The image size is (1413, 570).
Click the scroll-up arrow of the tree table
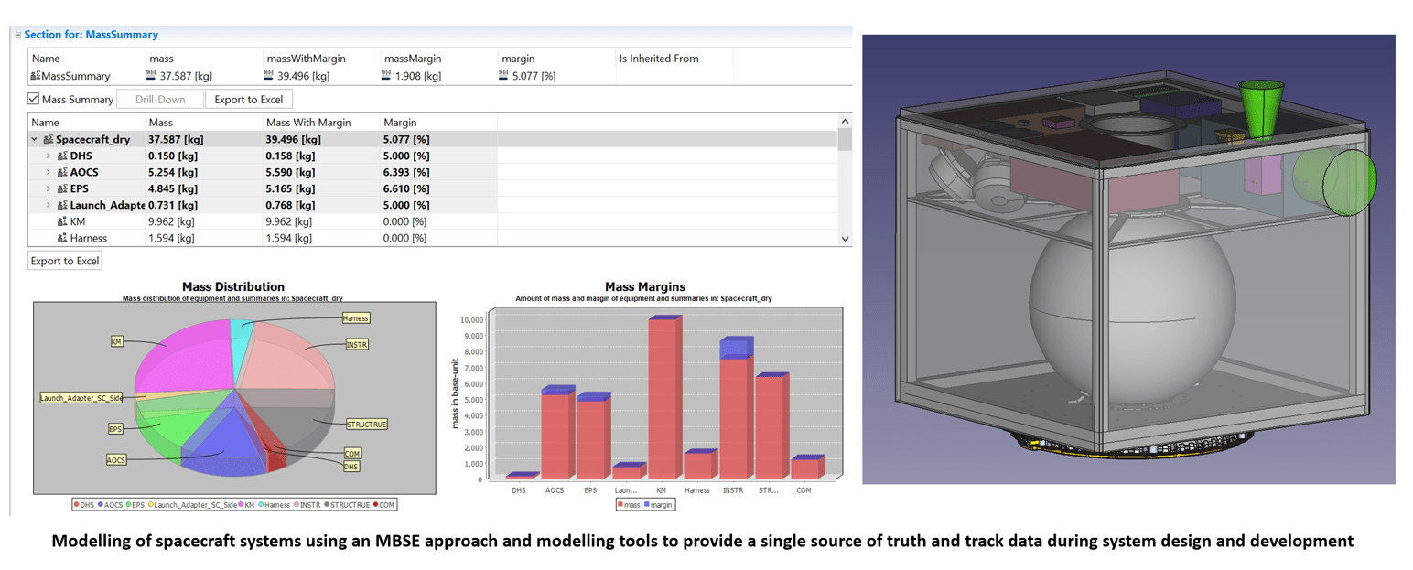(x=846, y=122)
